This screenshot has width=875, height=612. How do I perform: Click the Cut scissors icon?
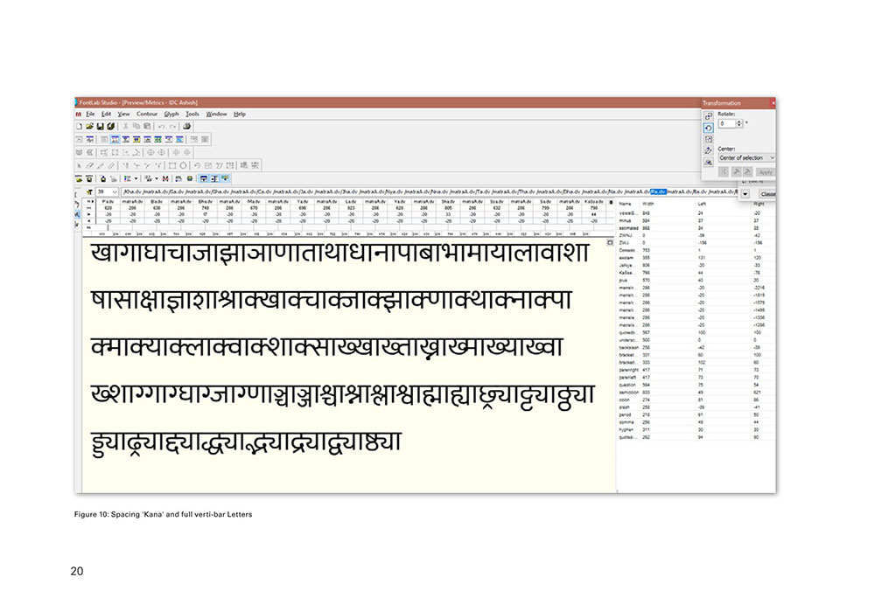point(125,127)
